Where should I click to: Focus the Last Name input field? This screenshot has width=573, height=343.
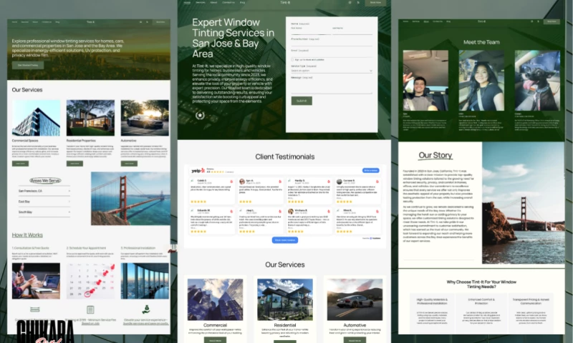pyautogui.click(x=352, y=31)
